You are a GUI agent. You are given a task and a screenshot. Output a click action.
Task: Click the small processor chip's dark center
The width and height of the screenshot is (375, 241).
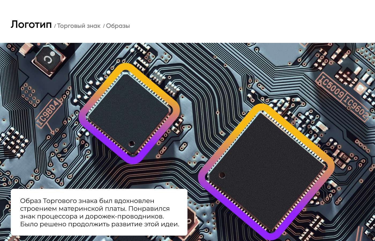click(129, 114)
